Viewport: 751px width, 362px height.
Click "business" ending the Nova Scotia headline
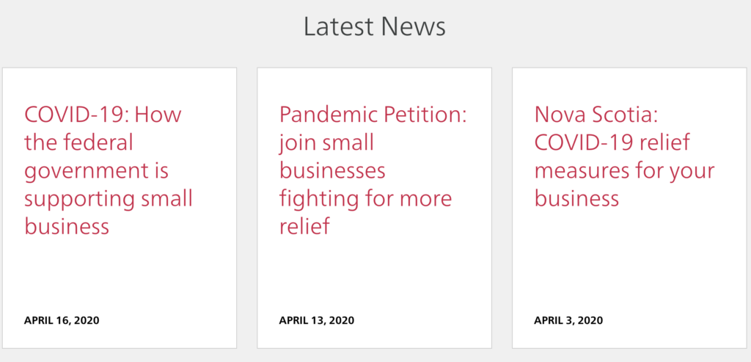(x=577, y=199)
